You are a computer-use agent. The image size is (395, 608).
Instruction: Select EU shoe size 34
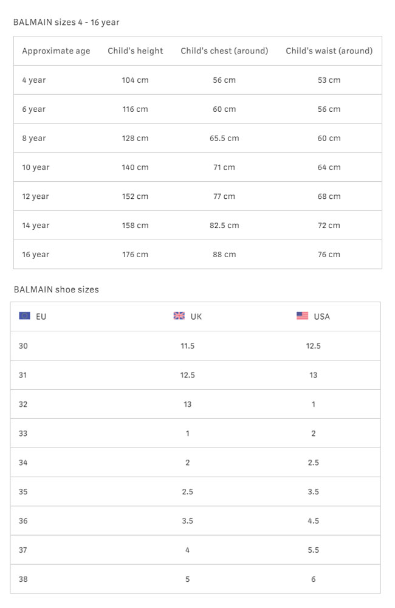click(x=23, y=463)
